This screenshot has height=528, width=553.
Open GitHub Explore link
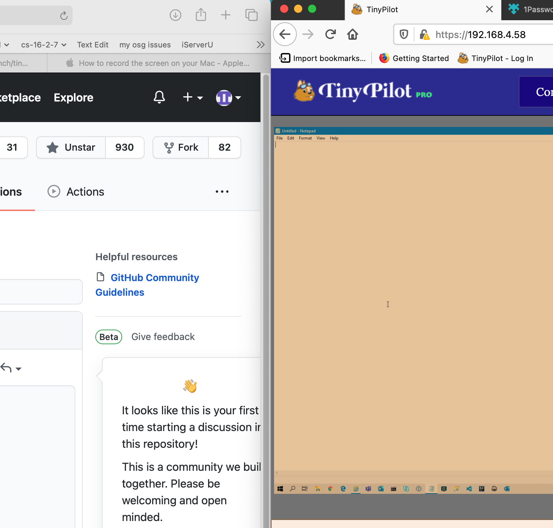(73, 98)
